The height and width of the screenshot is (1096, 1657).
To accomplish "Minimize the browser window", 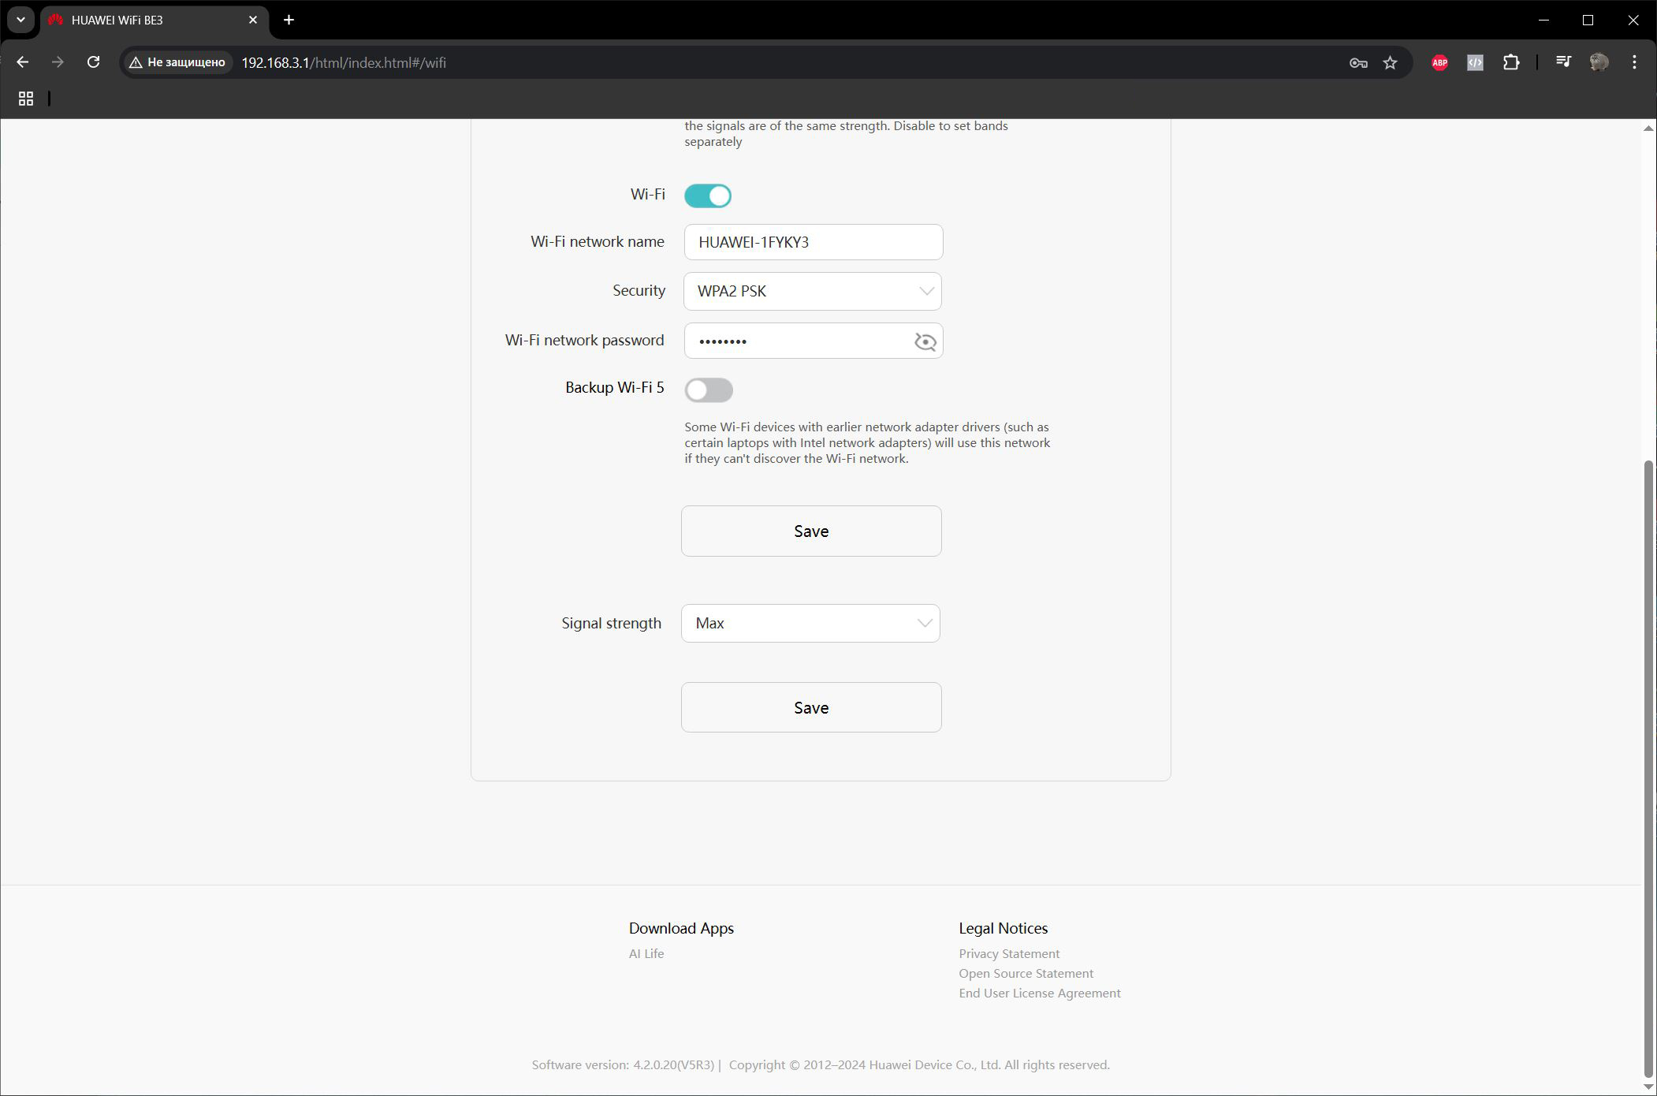I will (1543, 20).
